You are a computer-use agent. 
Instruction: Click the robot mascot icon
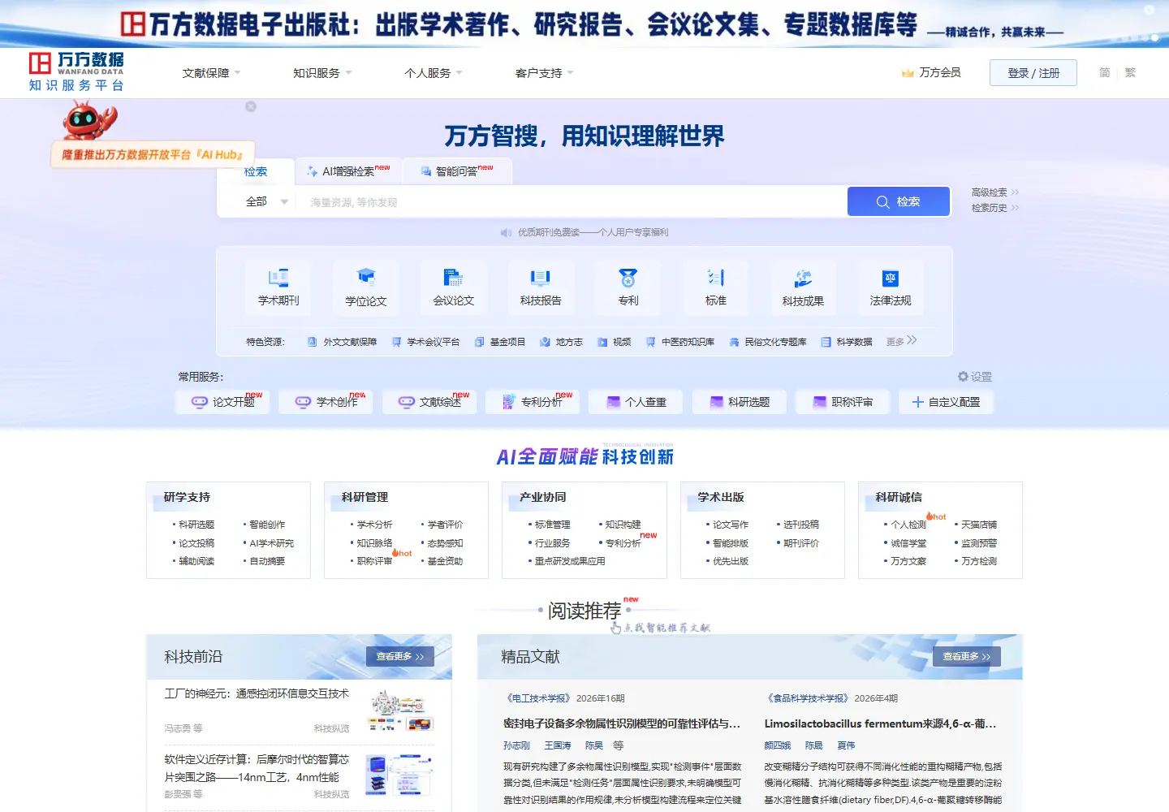pyautogui.click(x=89, y=120)
